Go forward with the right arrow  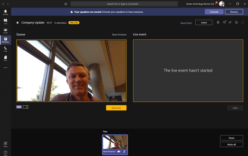[8, 4]
